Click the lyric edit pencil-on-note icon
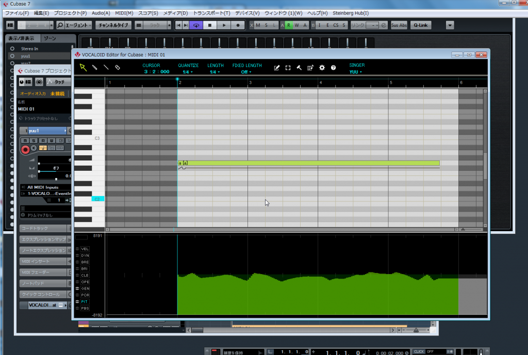Screen dimensions: 528x355 [x=277, y=68]
